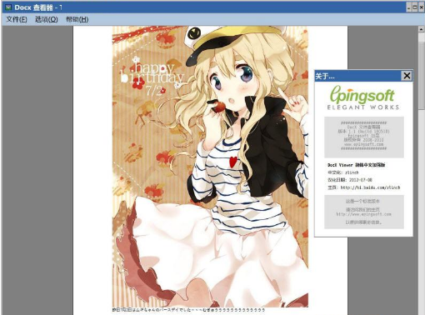
Task: Click the vertical scrollbar up arrow
Action: (421, 29)
